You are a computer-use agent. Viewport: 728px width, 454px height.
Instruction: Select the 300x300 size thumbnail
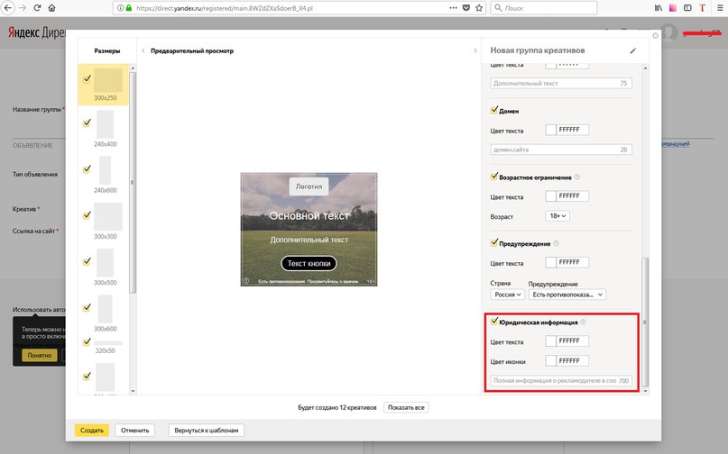[108, 216]
